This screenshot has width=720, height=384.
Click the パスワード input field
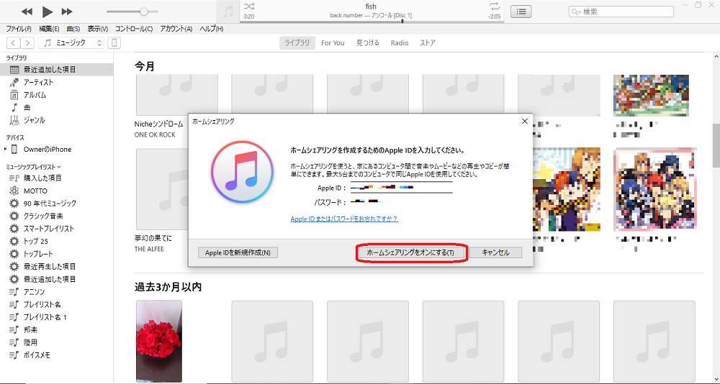401,201
